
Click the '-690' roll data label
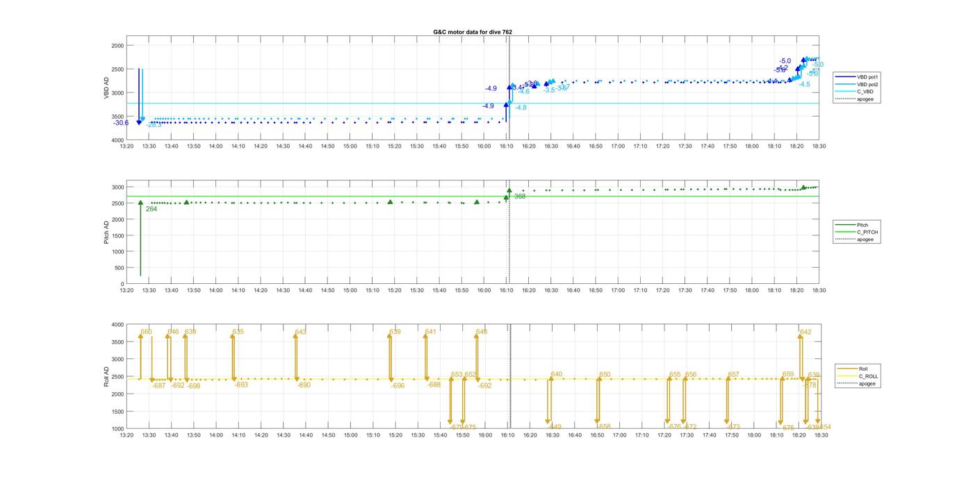304,385
